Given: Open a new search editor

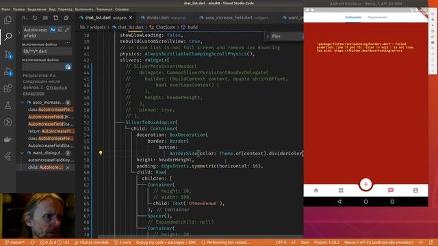Looking at the screenshot, I should (56, 18).
